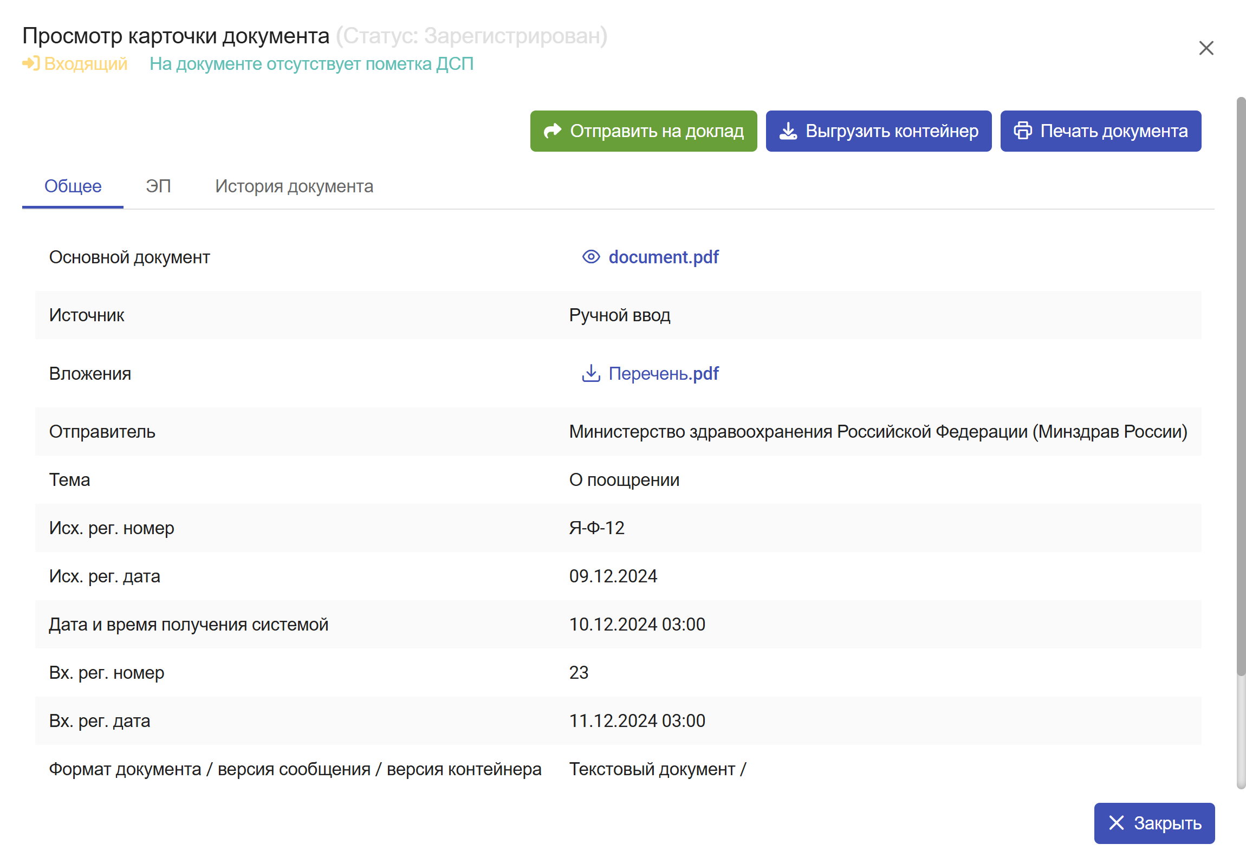
Task: Click the Формат документа row label
Action: [295, 769]
